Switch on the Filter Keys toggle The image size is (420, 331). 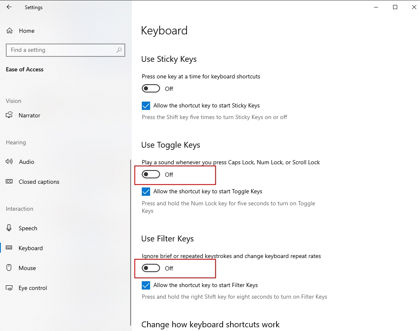point(151,268)
